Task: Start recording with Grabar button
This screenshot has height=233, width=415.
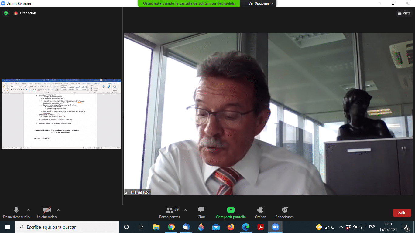Action: click(260, 212)
